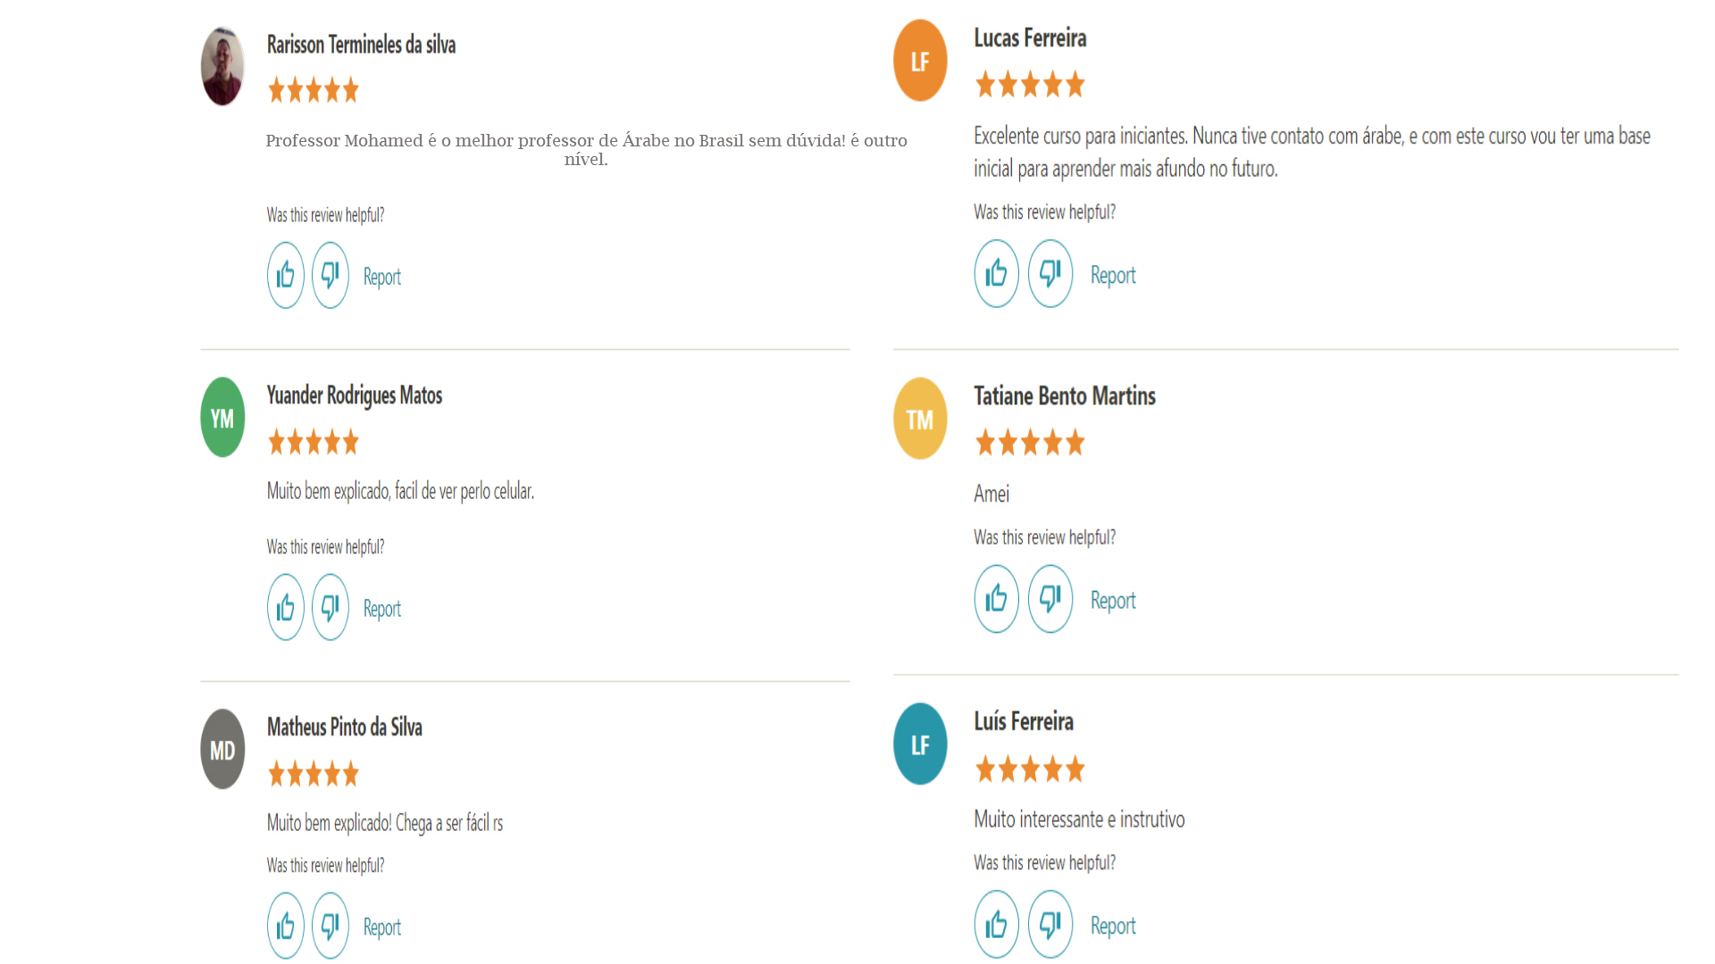Like Rarisson Termineles da silva's review
Viewport: 1715px width, 964px height.
click(x=286, y=275)
